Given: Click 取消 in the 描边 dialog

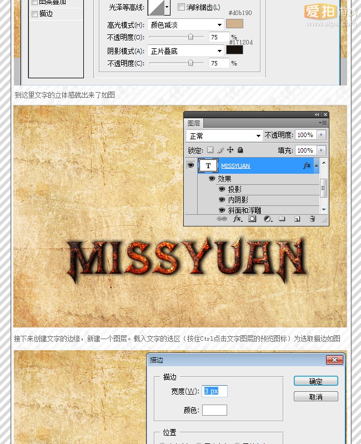Looking at the screenshot, I should [x=315, y=396].
